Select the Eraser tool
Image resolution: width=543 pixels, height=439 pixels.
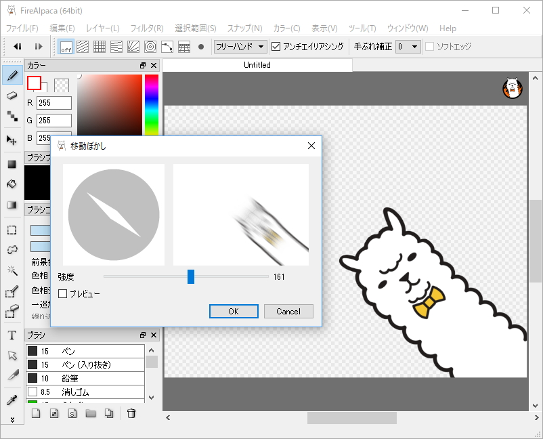tap(12, 96)
